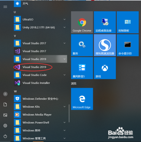Click the Windows 附件 folder icon
Screen dimensions: 141x142
(x=17, y=130)
